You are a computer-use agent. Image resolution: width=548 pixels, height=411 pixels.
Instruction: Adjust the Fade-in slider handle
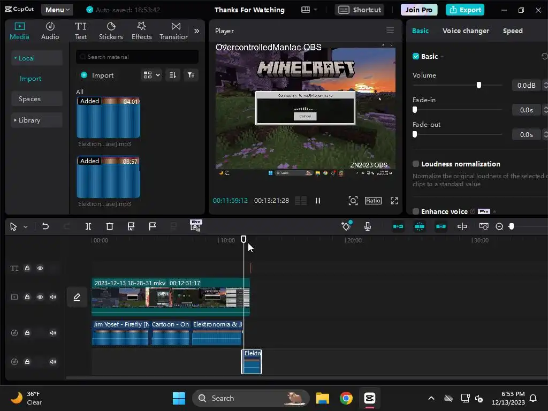(x=415, y=110)
